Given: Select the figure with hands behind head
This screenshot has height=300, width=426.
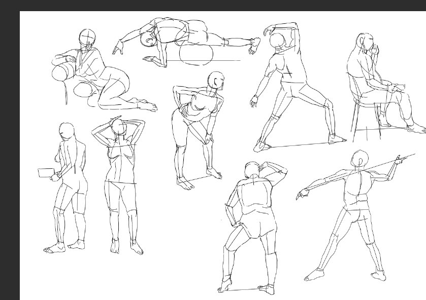Looking at the screenshot, I should pyautogui.click(x=118, y=185).
